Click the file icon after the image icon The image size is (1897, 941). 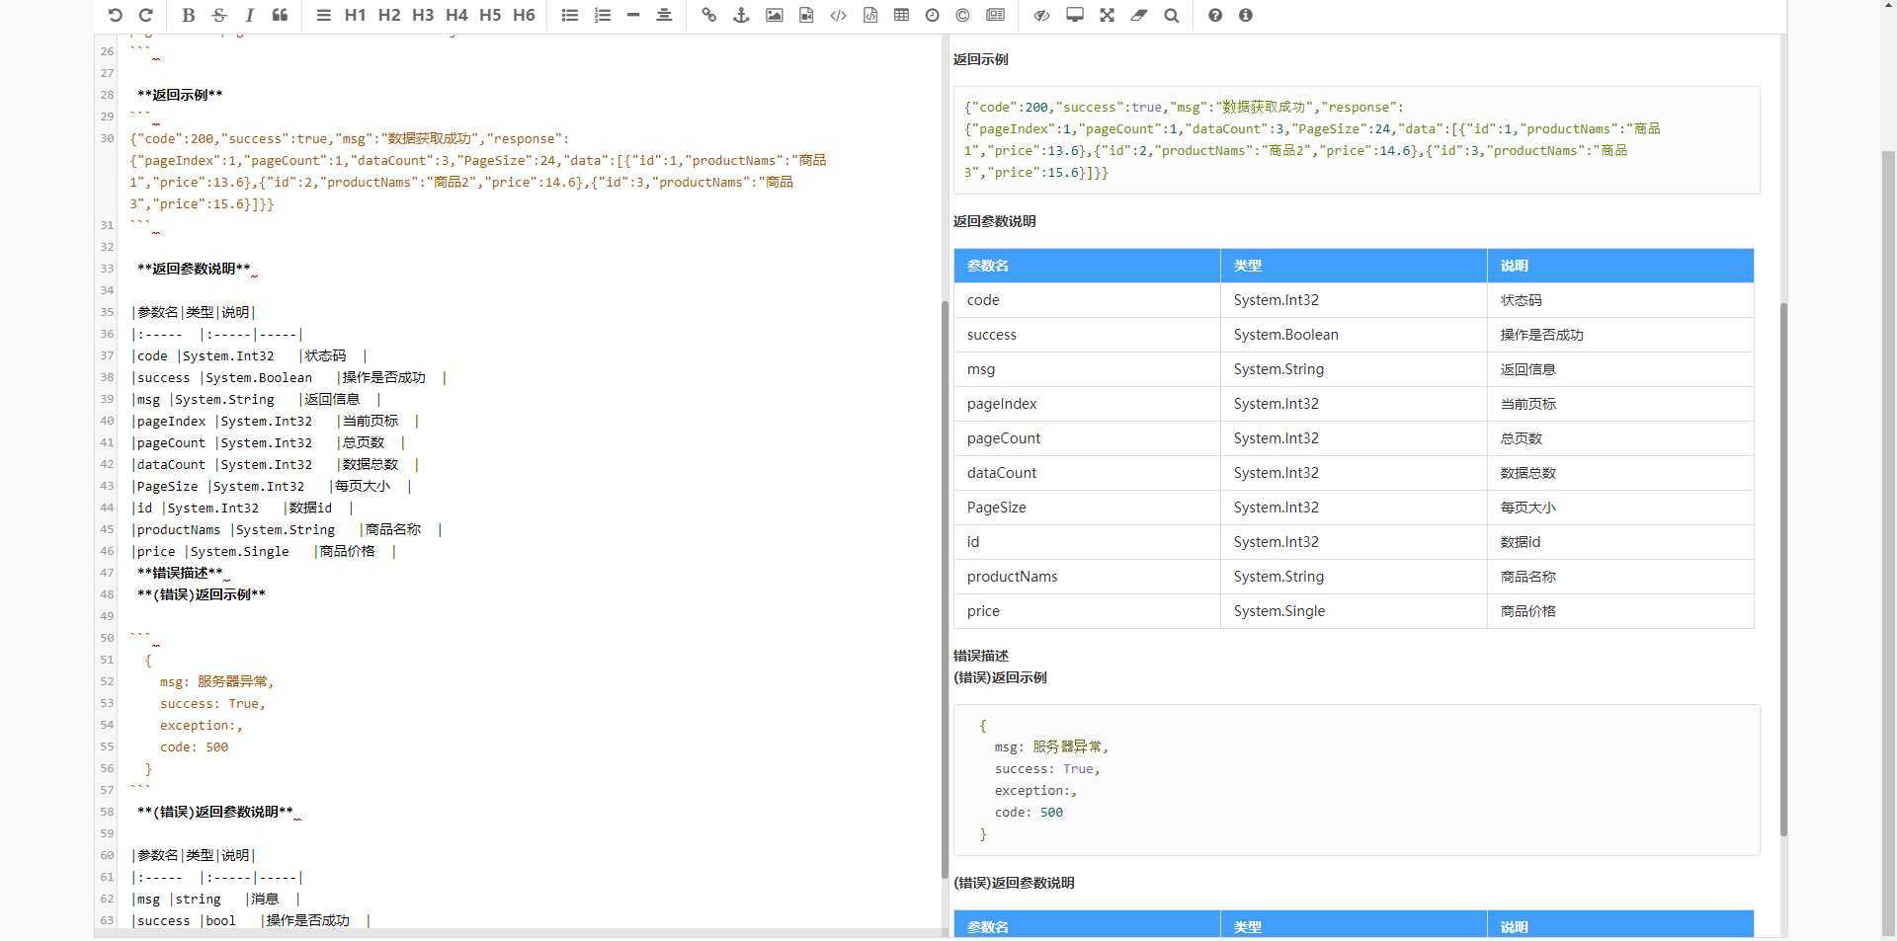tap(806, 15)
